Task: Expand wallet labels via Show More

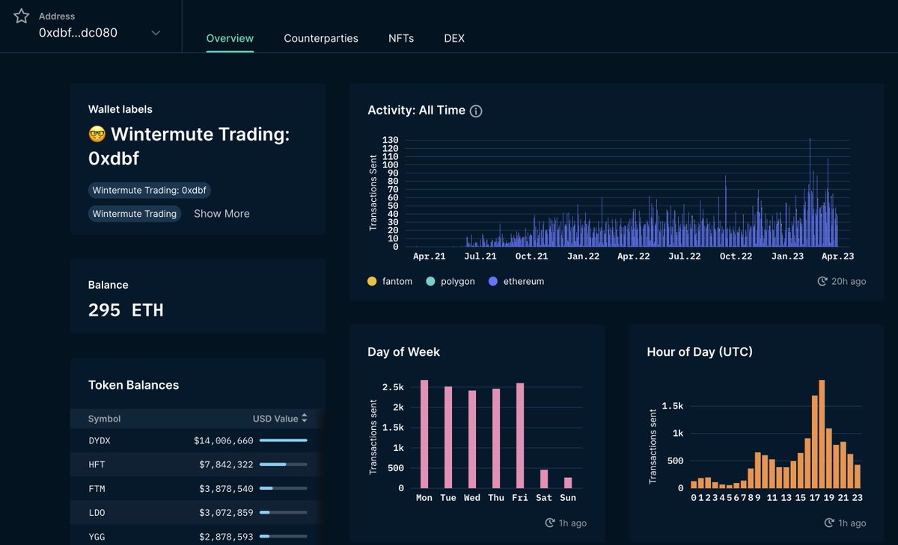Action: coord(221,214)
